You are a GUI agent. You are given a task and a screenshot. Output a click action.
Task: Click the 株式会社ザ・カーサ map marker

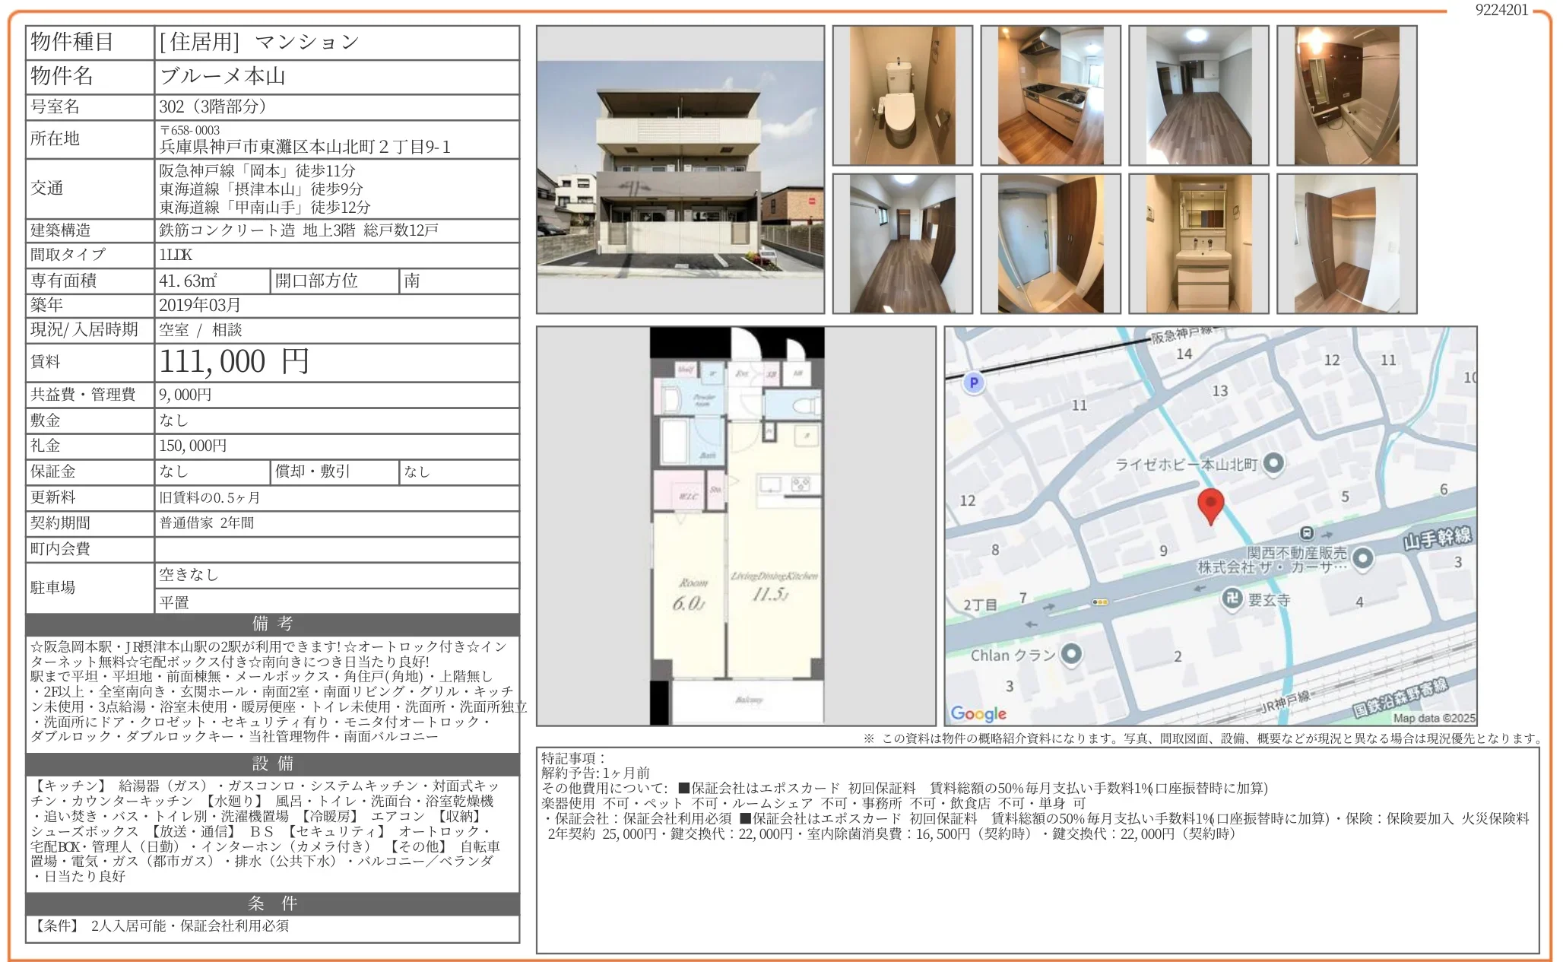[1363, 559]
